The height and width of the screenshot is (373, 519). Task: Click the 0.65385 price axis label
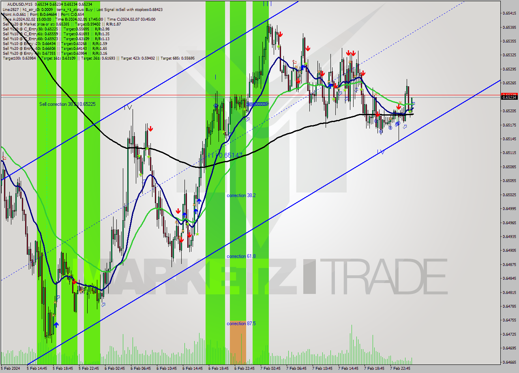[509, 27]
